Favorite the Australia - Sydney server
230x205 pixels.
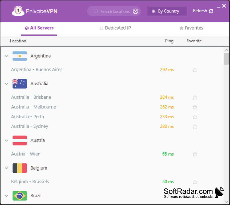pyautogui.click(x=195, y=127)
